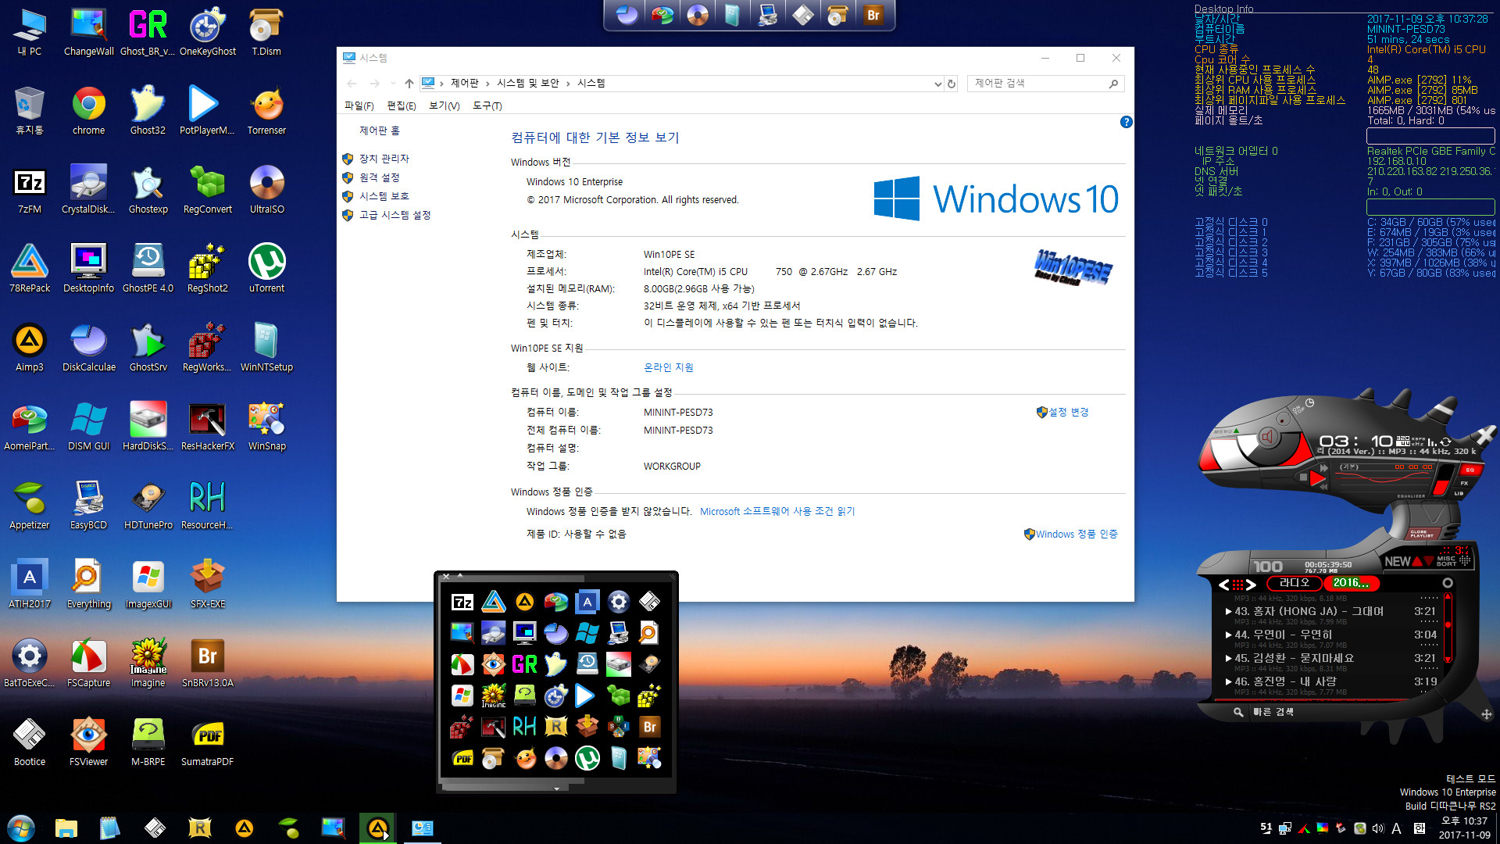The width and height of the screenshot is (1500, 844).
Task: Launch uTorrent from the desktop
Action: coord(266,269)
